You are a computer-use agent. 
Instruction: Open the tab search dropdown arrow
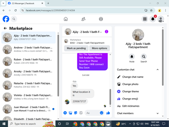tap(3, 3)
